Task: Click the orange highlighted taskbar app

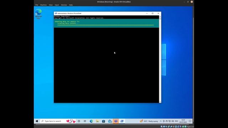Action: coord(116,121)
